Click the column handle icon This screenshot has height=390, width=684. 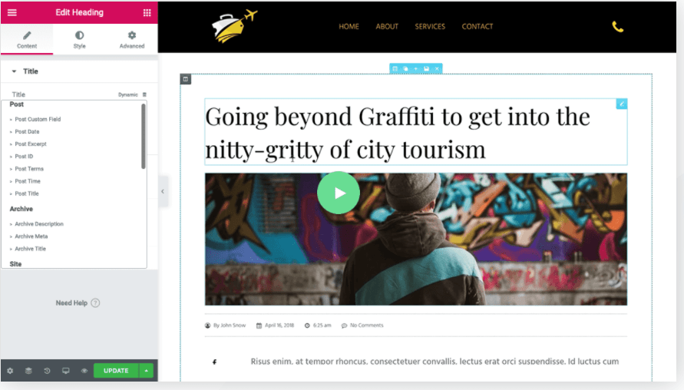tap(186, 79)
